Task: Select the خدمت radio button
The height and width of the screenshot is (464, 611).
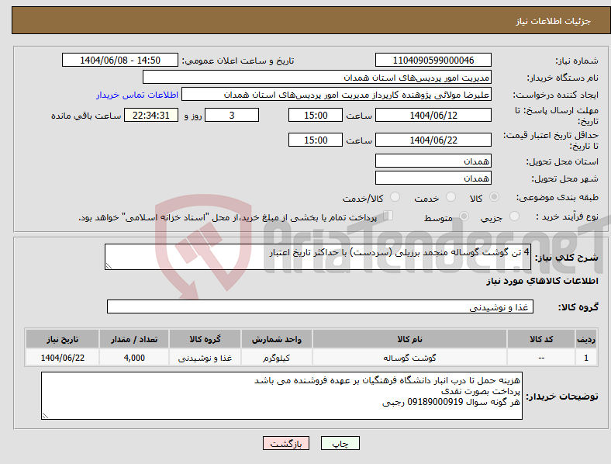Action: coord(450,197)
